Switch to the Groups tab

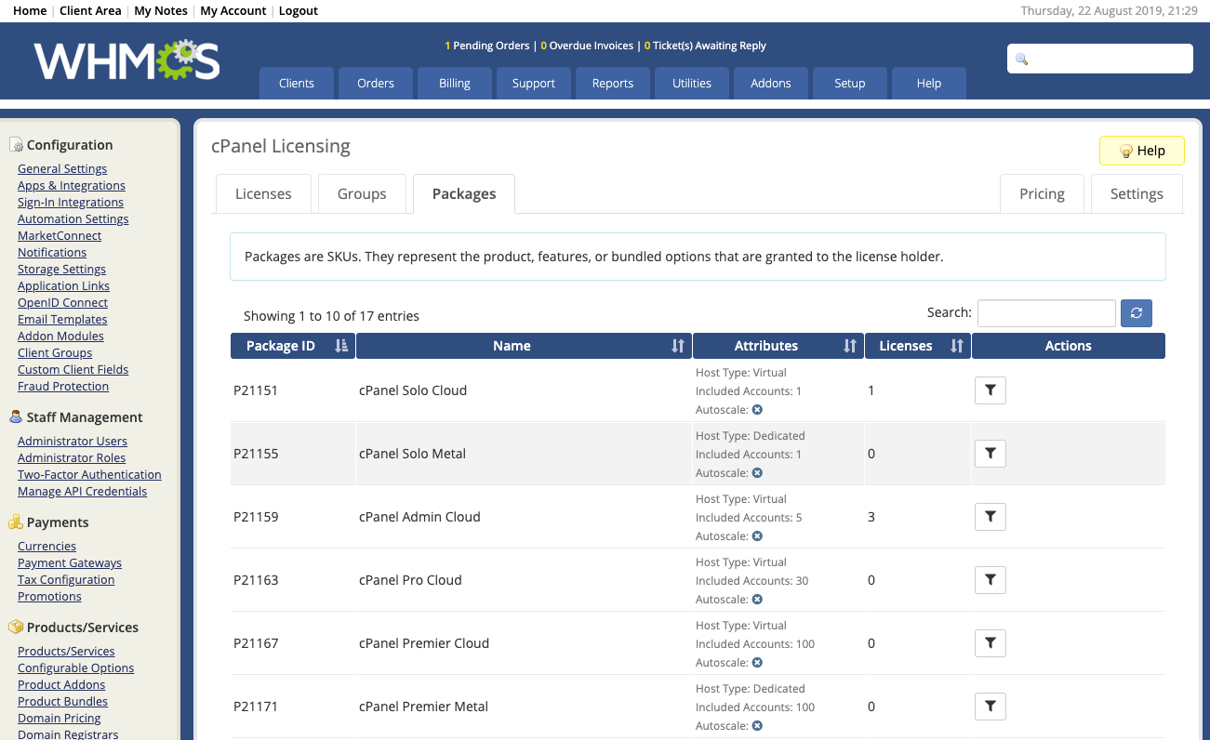(362, 193)
